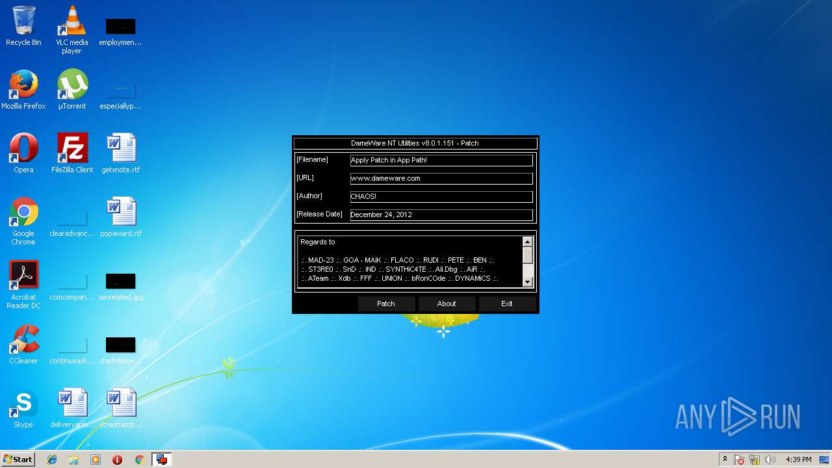Image resolution: width=832 pixels, height=468 pixels.
Task: Open the volume speaker tray icon
Action: pos(771,460)
